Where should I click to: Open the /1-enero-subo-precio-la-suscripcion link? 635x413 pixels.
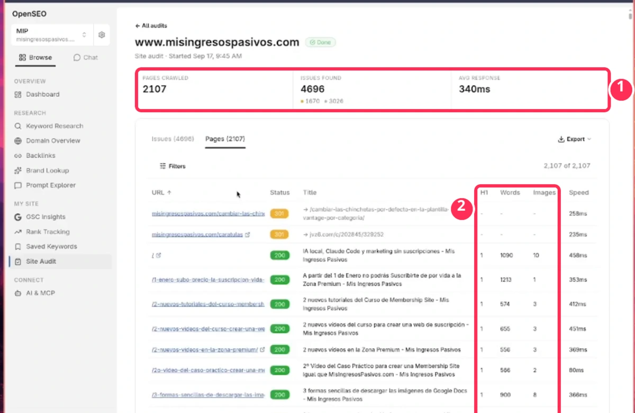click(x=208, y=280)
